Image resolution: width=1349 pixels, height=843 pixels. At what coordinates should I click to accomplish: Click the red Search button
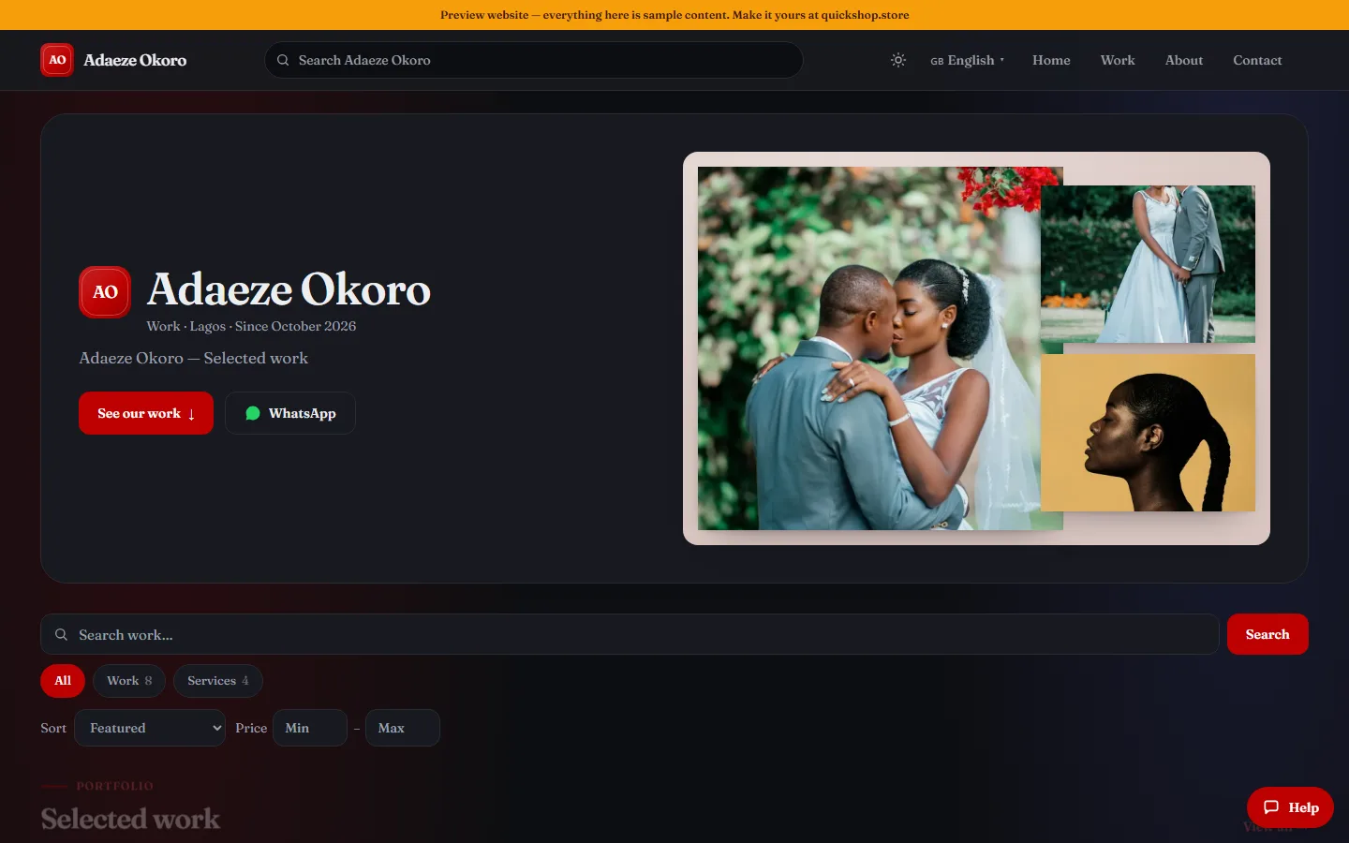coord(1267,634)
